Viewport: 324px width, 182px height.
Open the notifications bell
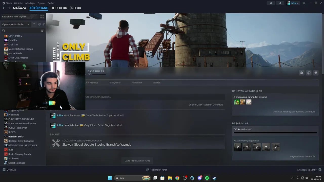coord(280,3)
